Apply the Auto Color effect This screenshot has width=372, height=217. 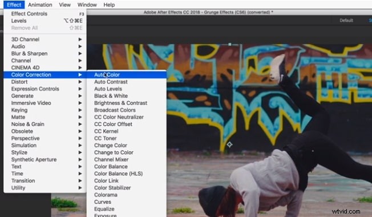pos(127,75)
